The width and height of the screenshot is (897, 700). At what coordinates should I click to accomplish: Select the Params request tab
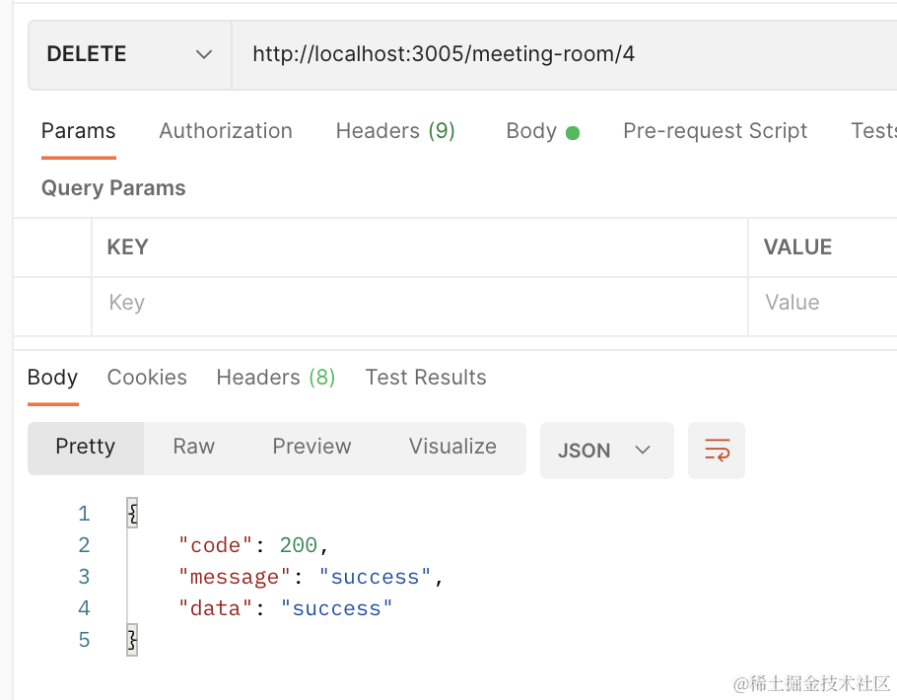[78, 131]
